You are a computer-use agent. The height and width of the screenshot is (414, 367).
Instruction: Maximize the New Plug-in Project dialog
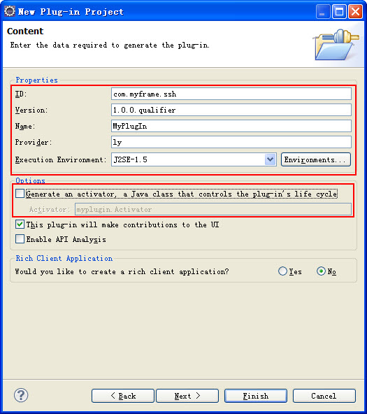point(339,12)
